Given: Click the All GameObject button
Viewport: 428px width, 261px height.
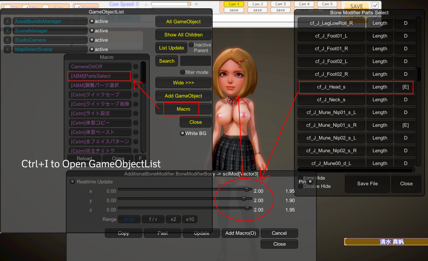Looking at the screenshot, I should [183, 22].
